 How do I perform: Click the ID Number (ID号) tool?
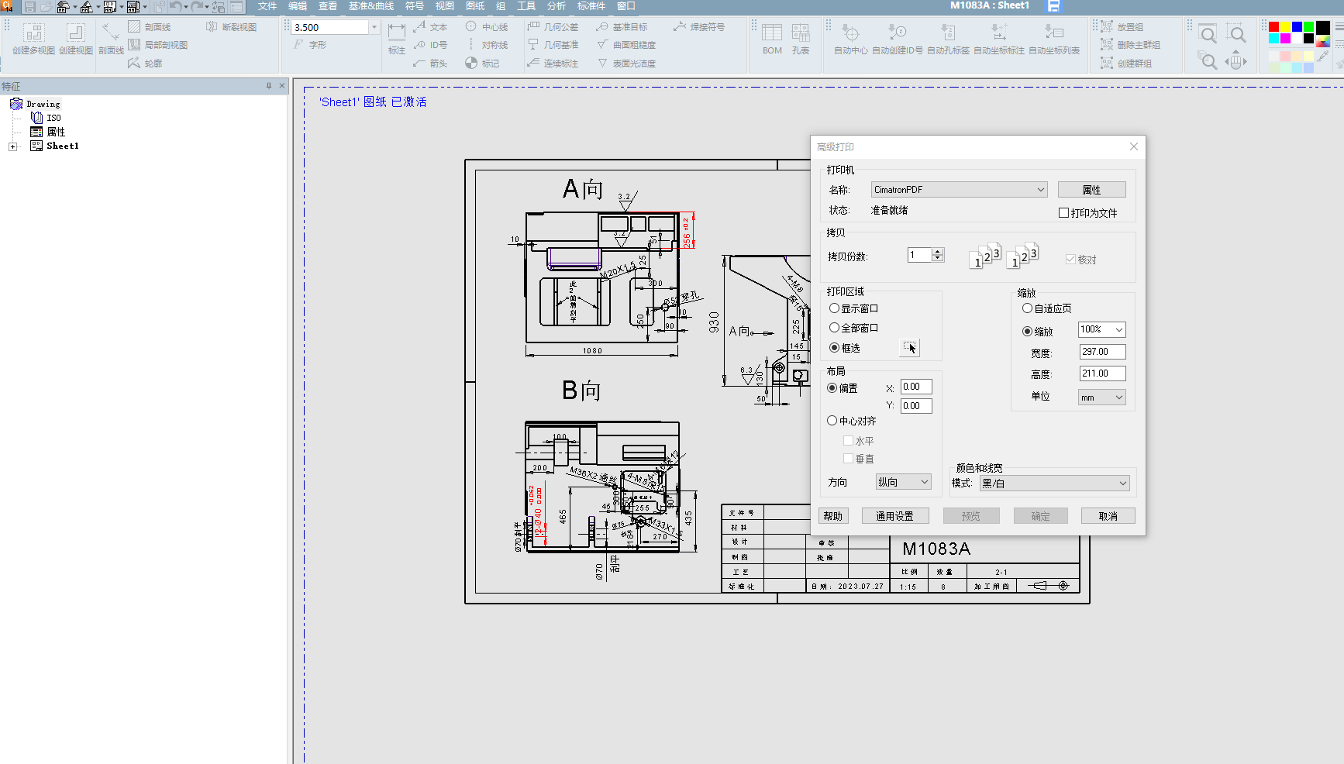[430, 45]
